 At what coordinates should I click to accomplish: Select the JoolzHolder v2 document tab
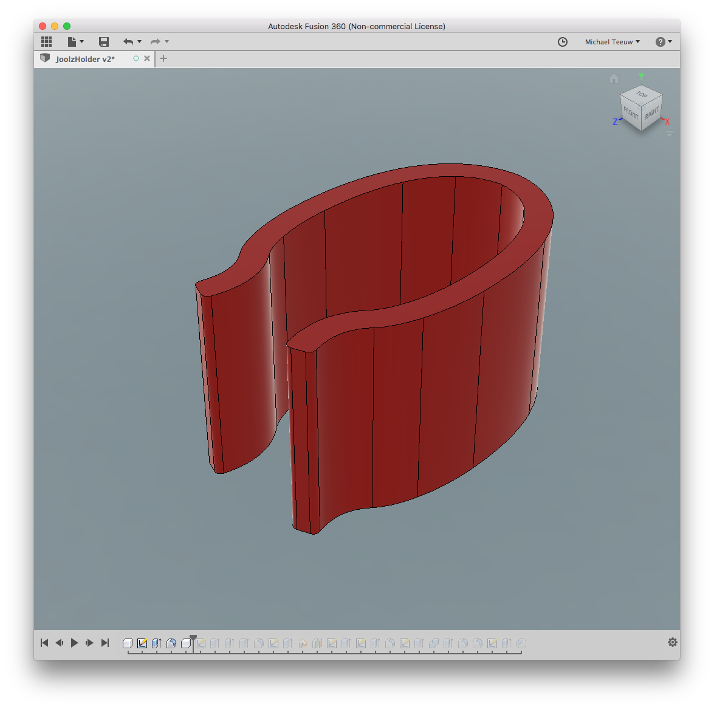[85, 59]
